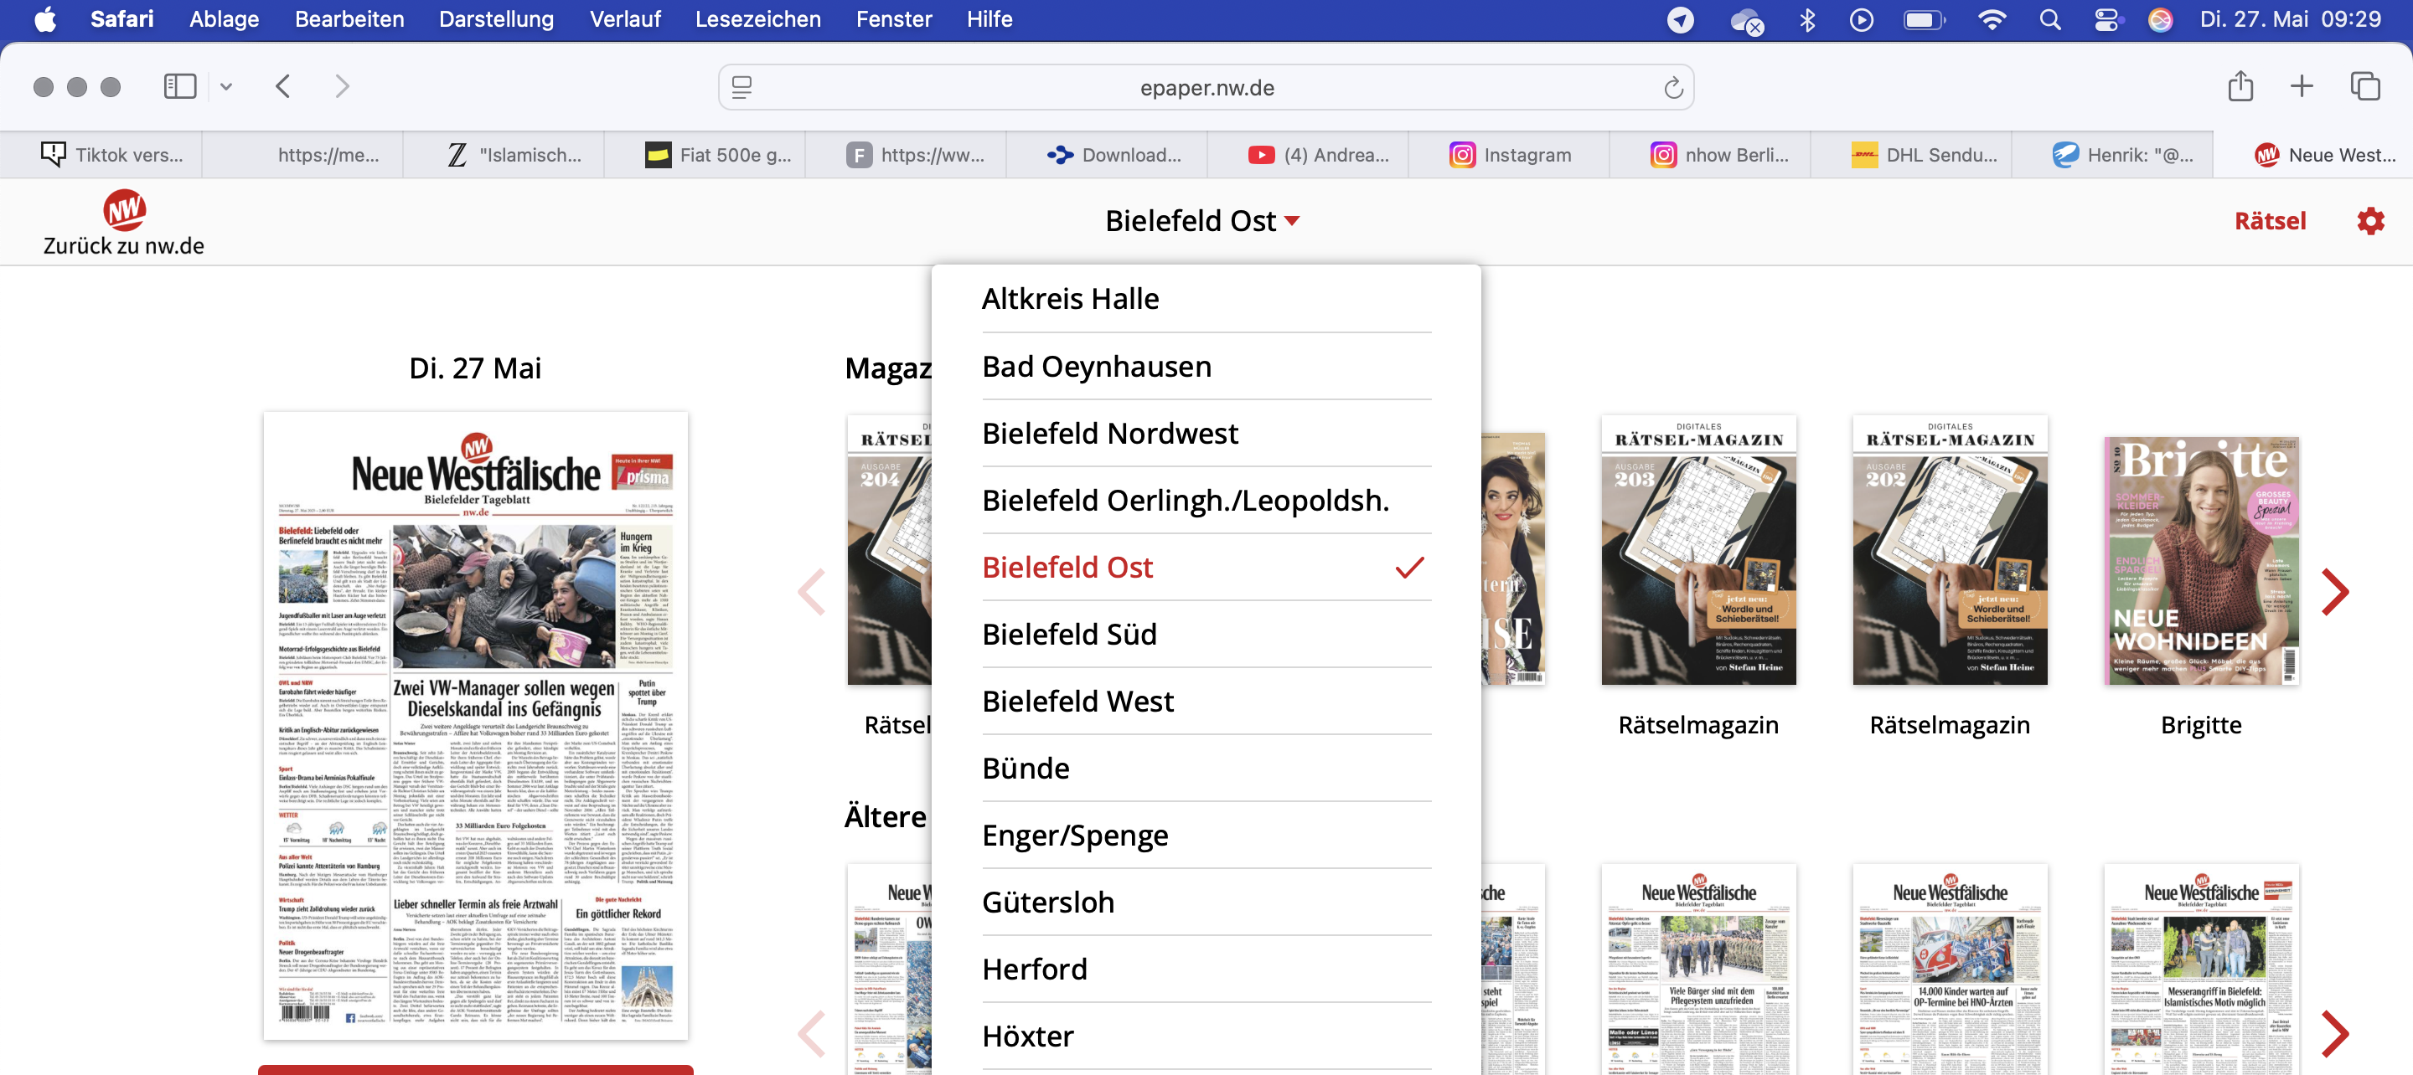Open Siri from the menu bar
Viewport: 2413px width, 1075px height.
click(x=2160, y=19)
